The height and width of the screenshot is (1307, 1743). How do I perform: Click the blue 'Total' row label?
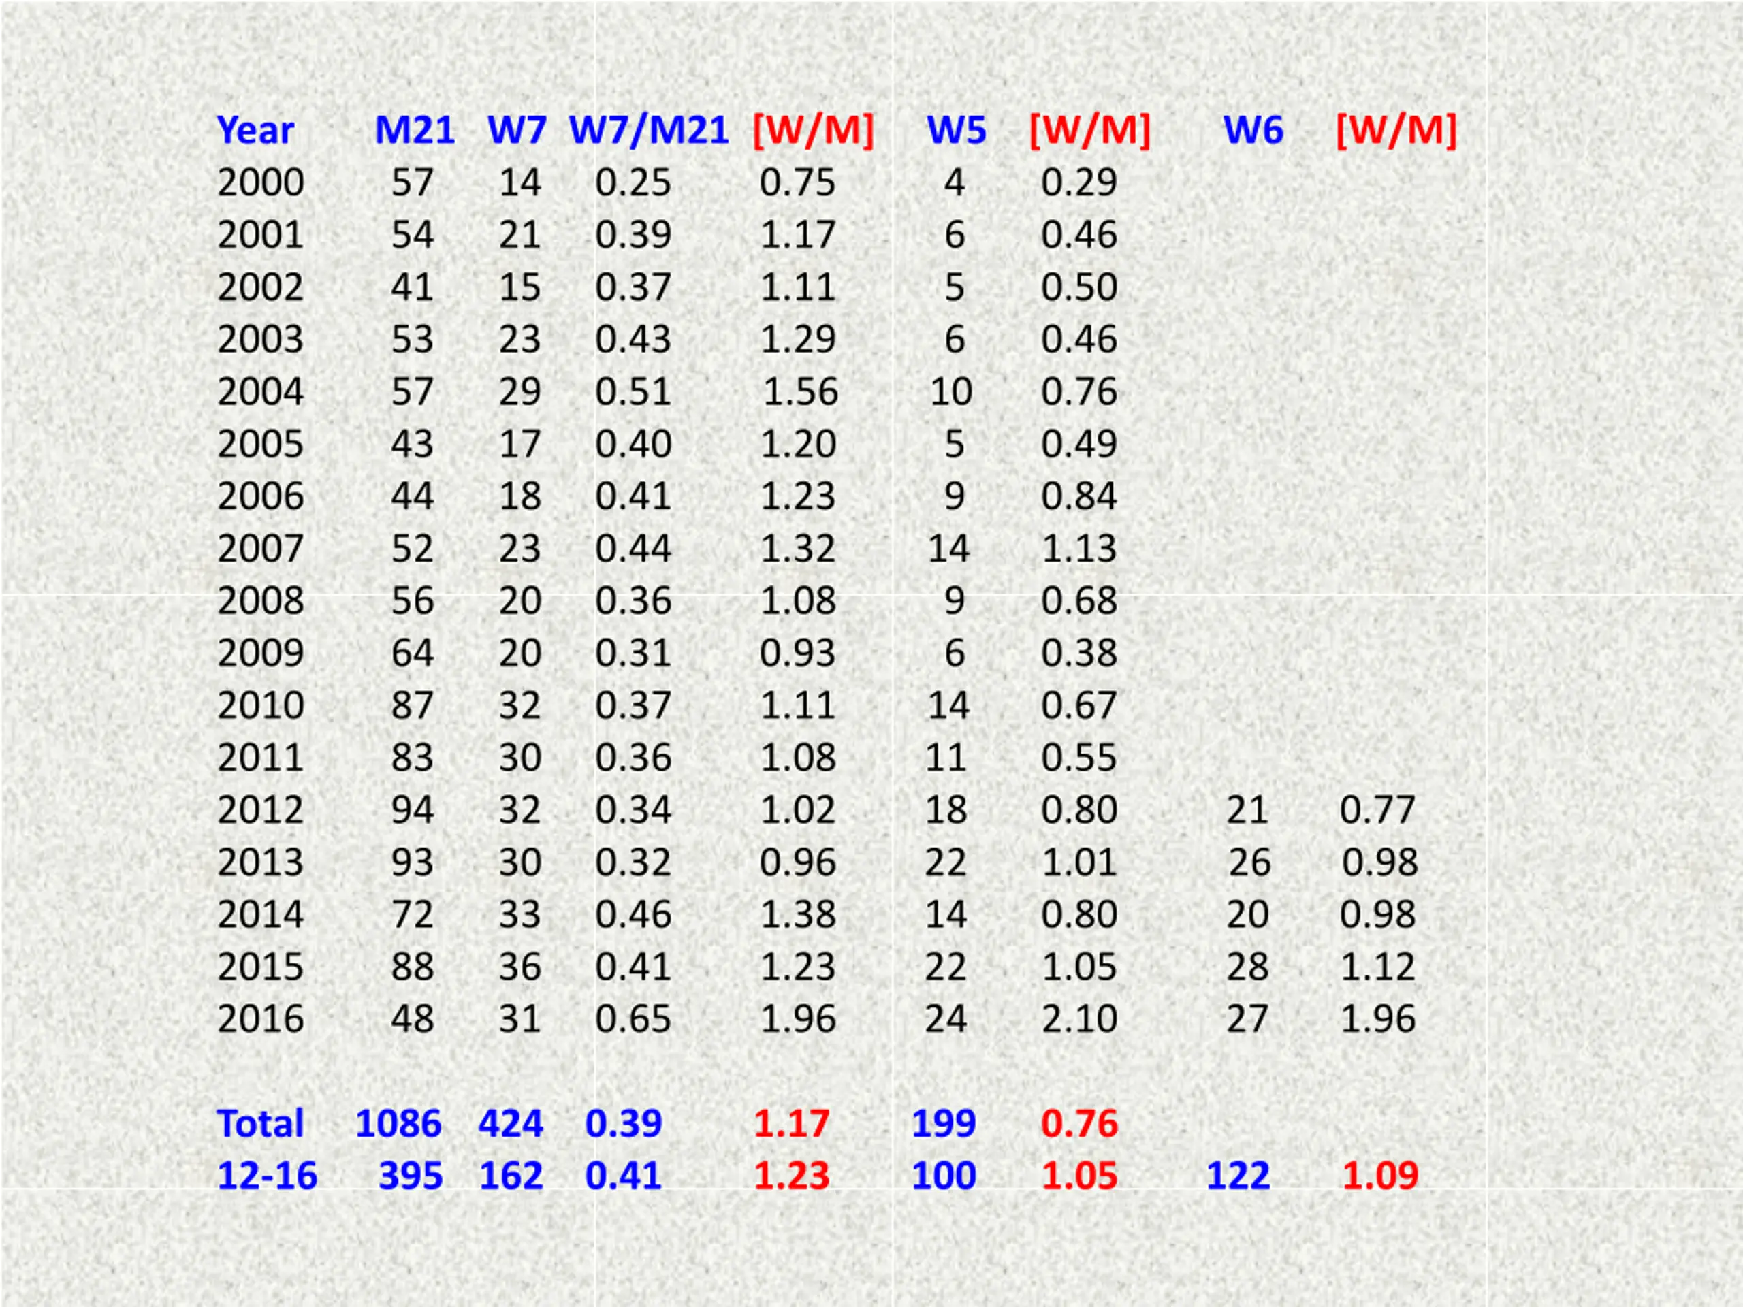click(x=260, y=1123)
